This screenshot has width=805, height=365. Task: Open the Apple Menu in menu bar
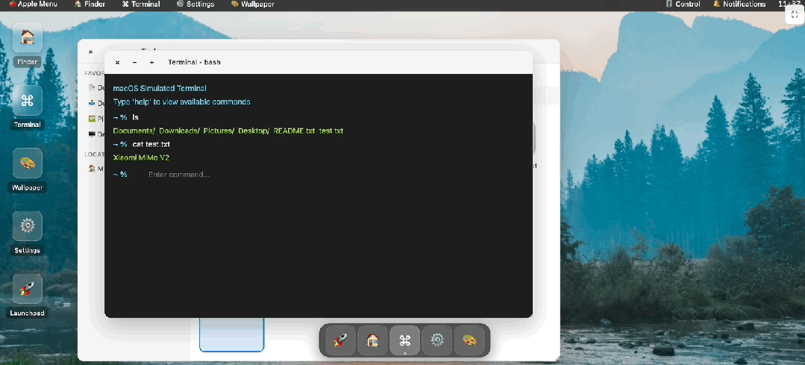pyautogui.click(x=35, y=4)
